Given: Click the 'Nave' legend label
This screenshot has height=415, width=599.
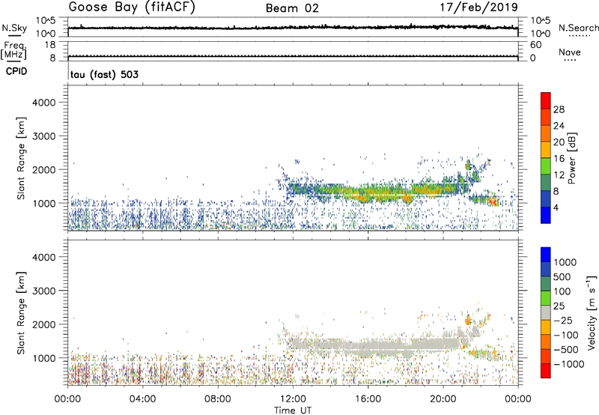Looking at the screenshot, I should pos(570,52).
